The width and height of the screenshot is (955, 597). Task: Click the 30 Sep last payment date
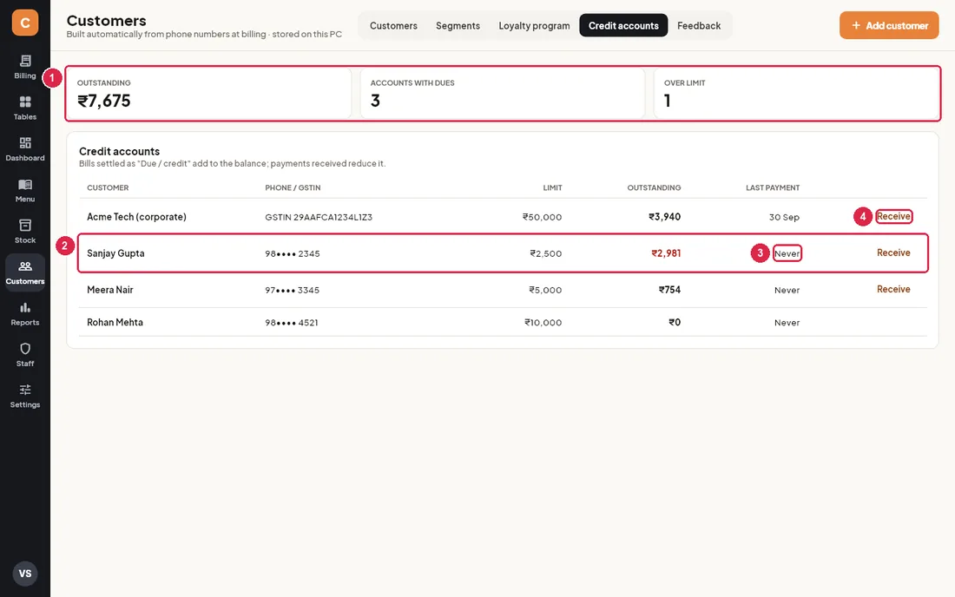(784, 217)
